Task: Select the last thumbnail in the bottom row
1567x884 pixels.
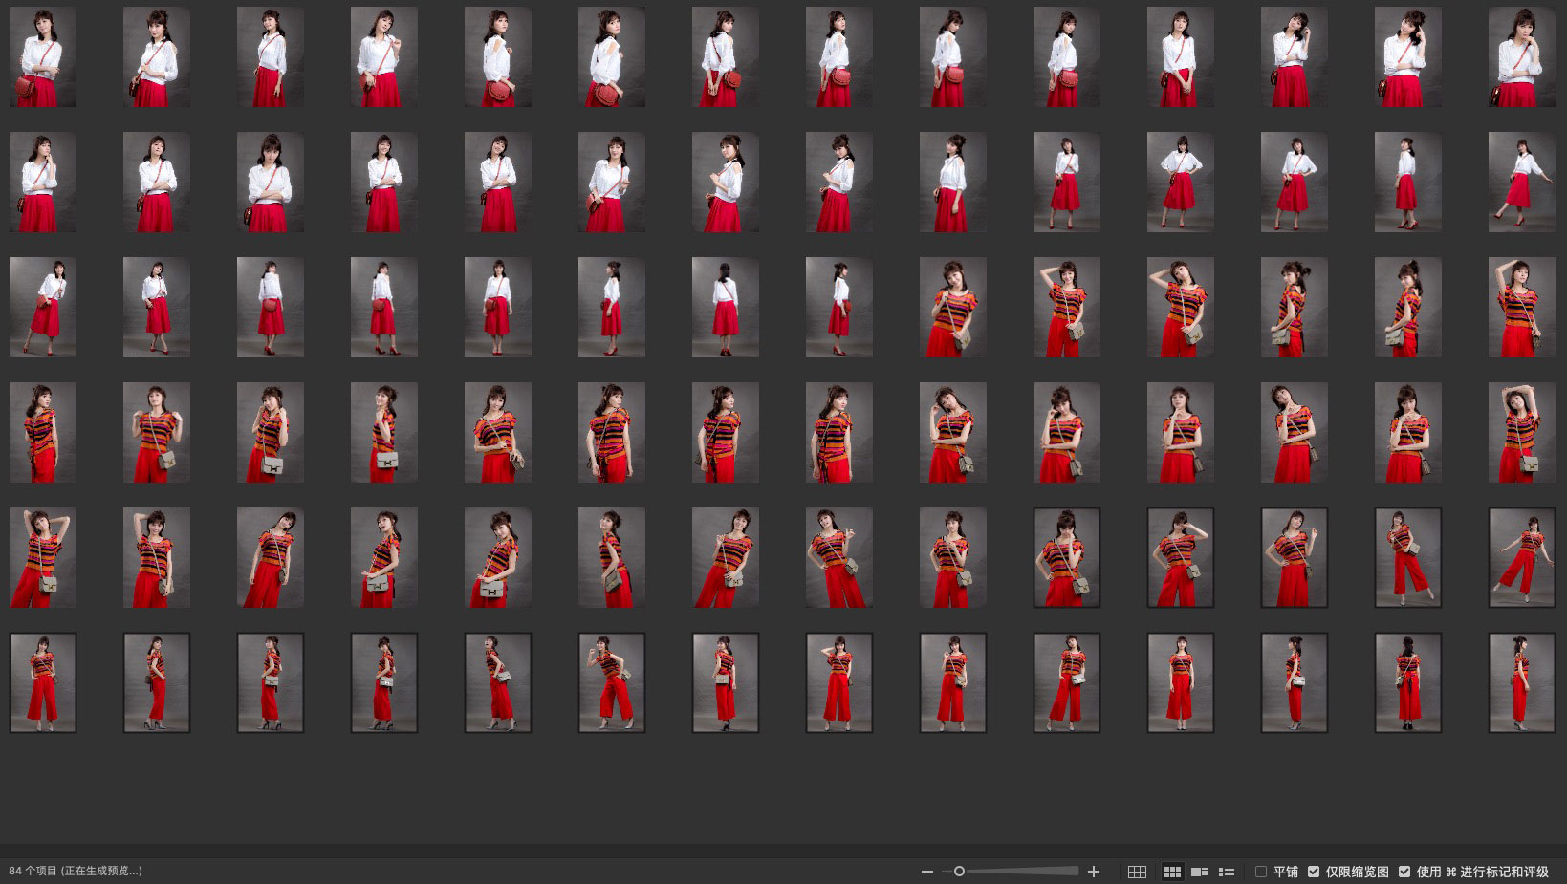Action: coord(1521,682)
